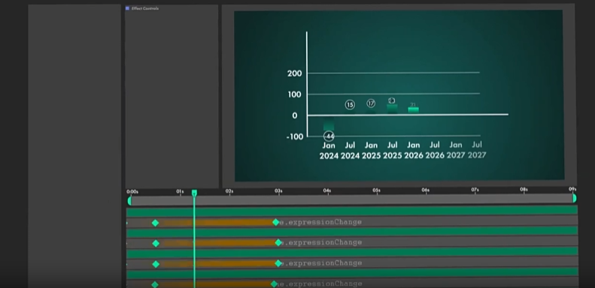Image resolution: width=595 pixels, height=288 pixels.
Task: Jump to the 06s ruler mark
Action: (426, 190)
